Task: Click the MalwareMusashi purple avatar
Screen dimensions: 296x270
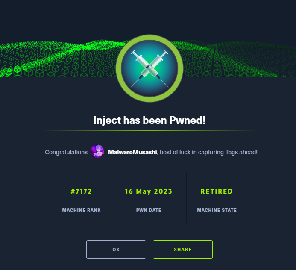Action: click(x=98, y=152)
